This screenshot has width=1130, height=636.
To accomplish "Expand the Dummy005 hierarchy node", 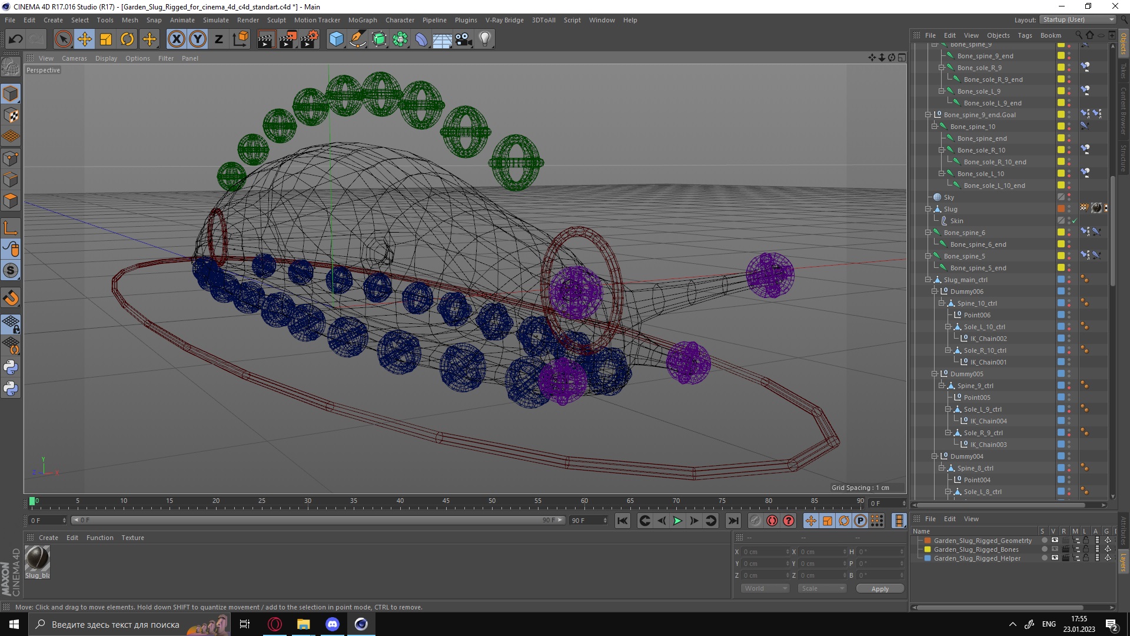I will point(935,373).
